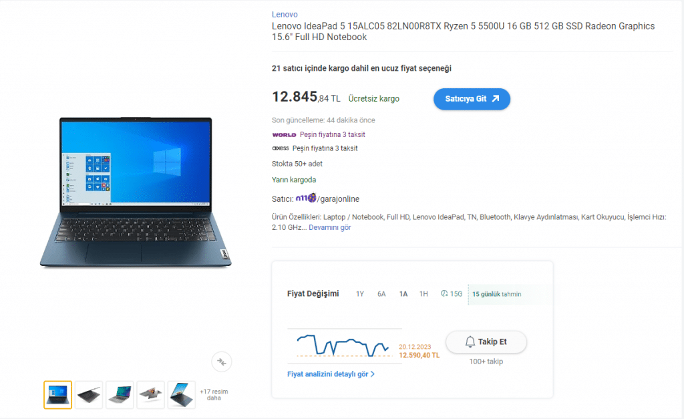The width and height of the screenshot is (684, 419).
Task: Click the arrow icon on Satıcıya Git
Action: (x=496, y=99)
